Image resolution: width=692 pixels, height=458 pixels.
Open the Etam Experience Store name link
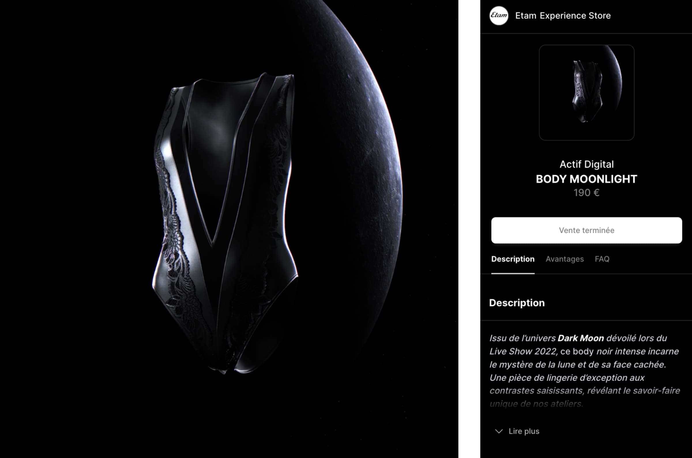(563, 16)
